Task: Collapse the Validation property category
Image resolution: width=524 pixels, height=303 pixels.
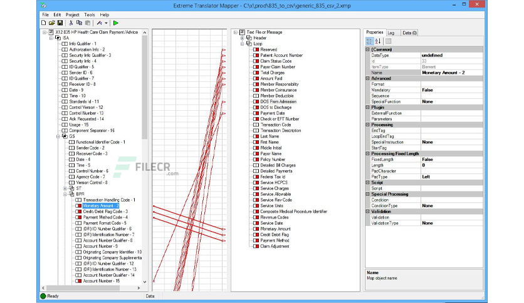Action: point(367,212)
